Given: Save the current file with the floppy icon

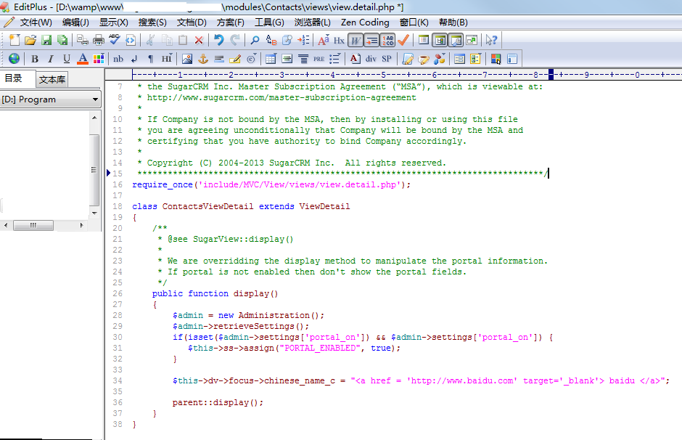Looking at the screenshot, I should point(46,40).
